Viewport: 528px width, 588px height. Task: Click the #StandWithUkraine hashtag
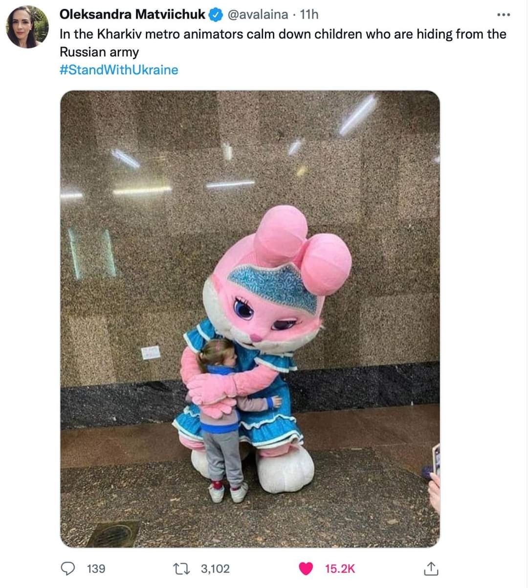coord(119,70)
